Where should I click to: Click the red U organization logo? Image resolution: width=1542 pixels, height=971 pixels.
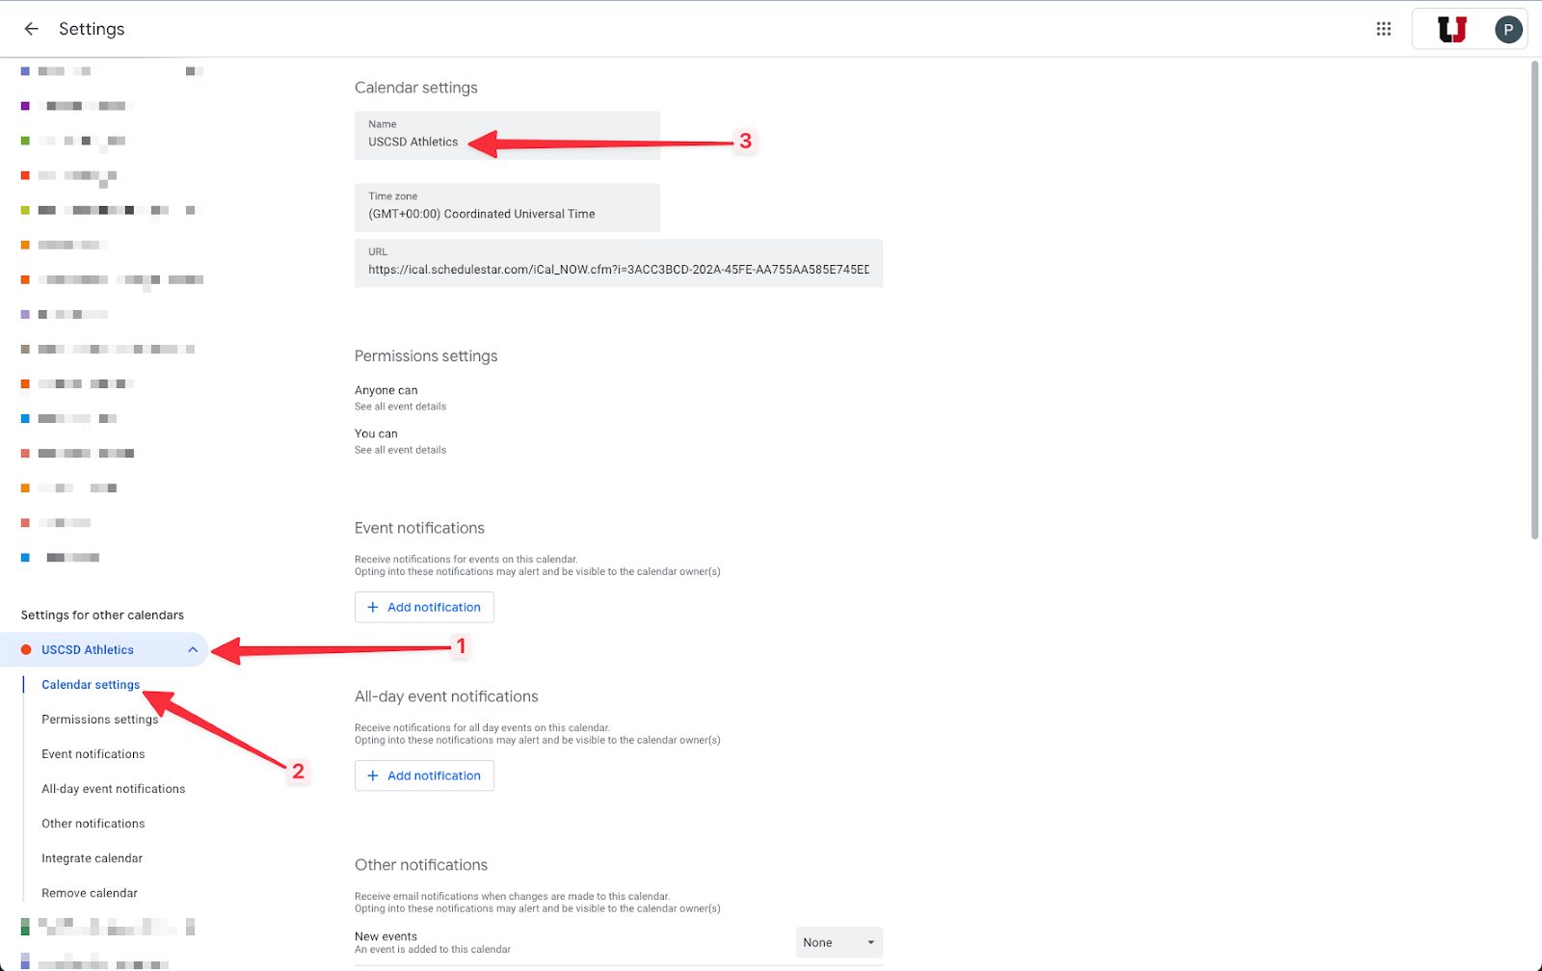[x=1452, y=29]
